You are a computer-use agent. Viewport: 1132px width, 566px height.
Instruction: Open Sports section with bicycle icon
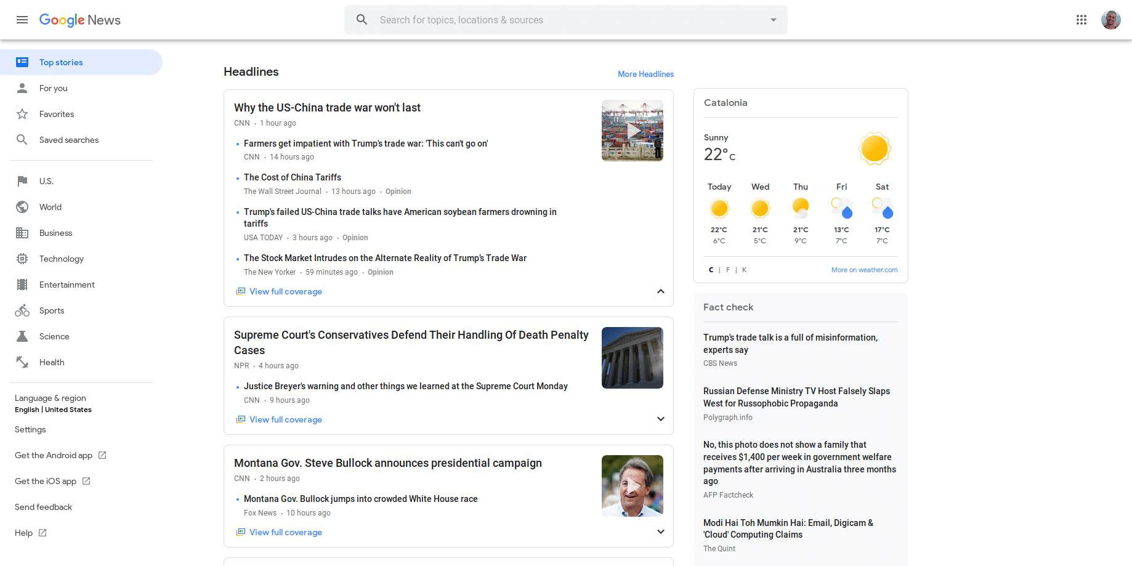22,310
